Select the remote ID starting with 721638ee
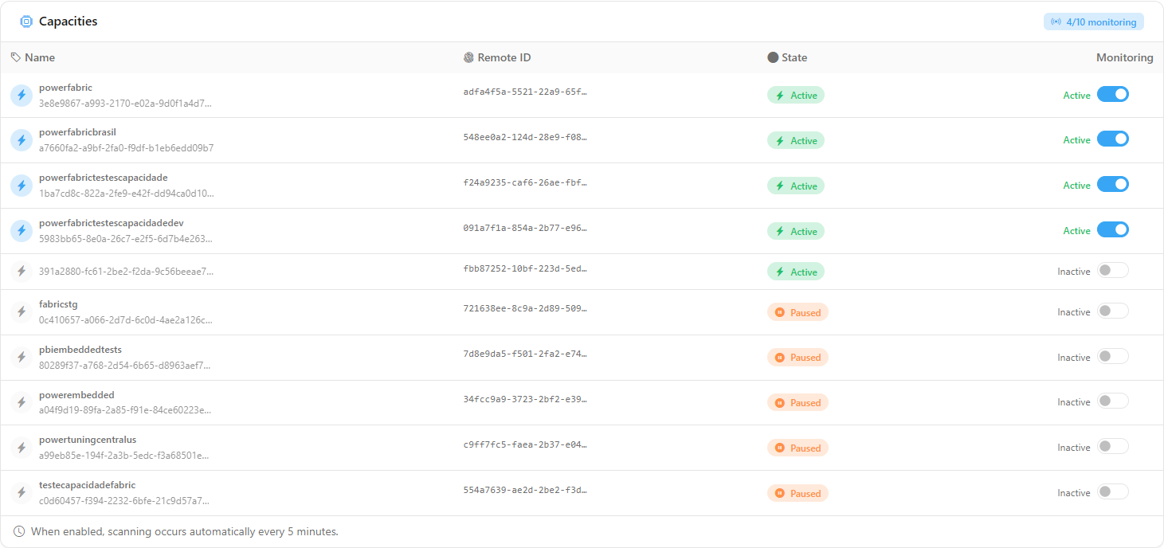This screenshot has width=1164, height=548. [x=525, y=307]
